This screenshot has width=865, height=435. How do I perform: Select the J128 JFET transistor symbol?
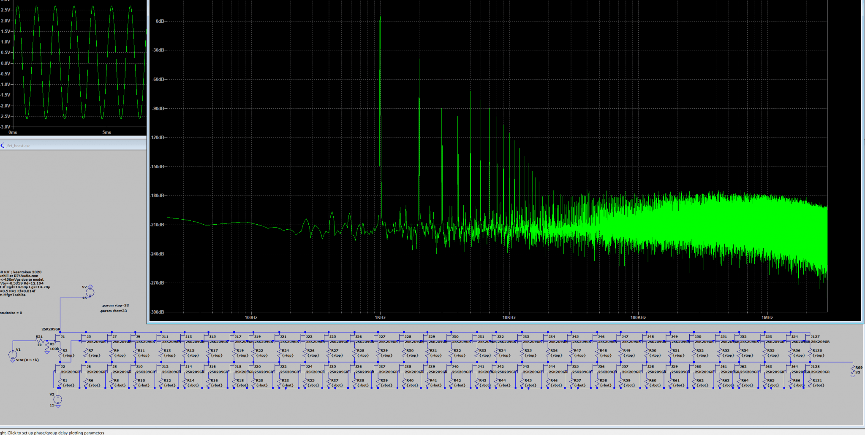(x=808, y=369)
